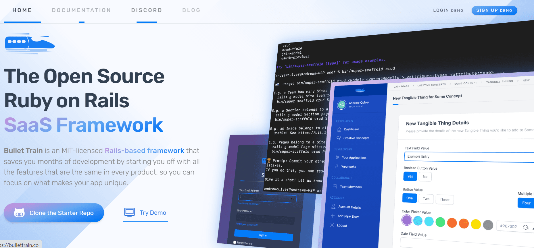Go to the DISCORD nav item

pos(147,10)
